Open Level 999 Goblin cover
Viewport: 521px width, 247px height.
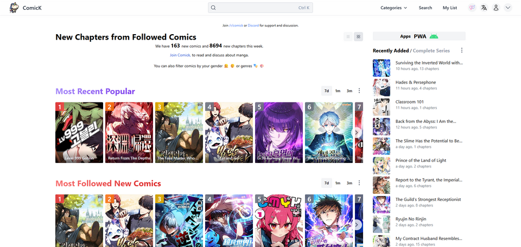(79, 132)
